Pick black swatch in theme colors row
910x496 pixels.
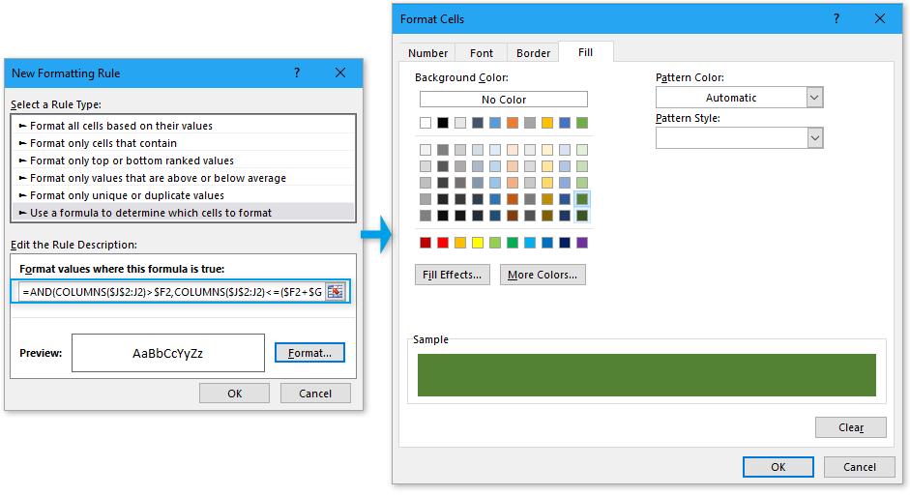[443, 123]
